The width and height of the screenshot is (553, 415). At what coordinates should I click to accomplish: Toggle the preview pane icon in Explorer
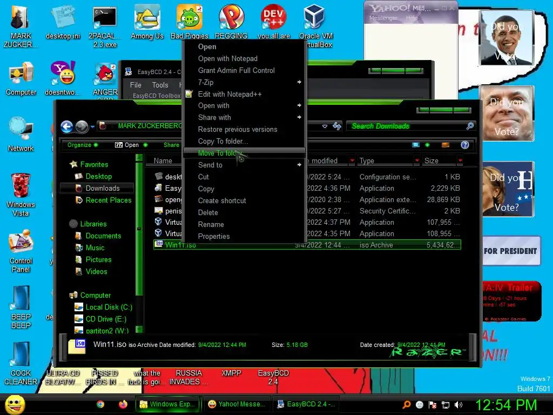pyautogui.click(x=446, y=145)
